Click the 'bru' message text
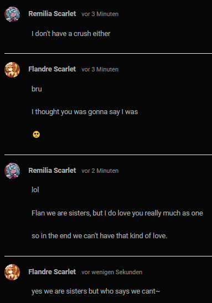 click(37, 89)
